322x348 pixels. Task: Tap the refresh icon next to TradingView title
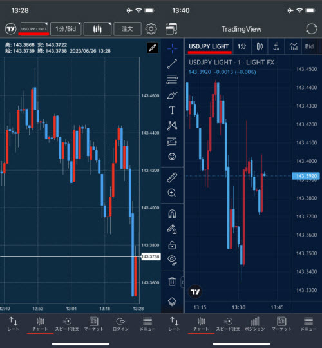[x=311, y=29]
